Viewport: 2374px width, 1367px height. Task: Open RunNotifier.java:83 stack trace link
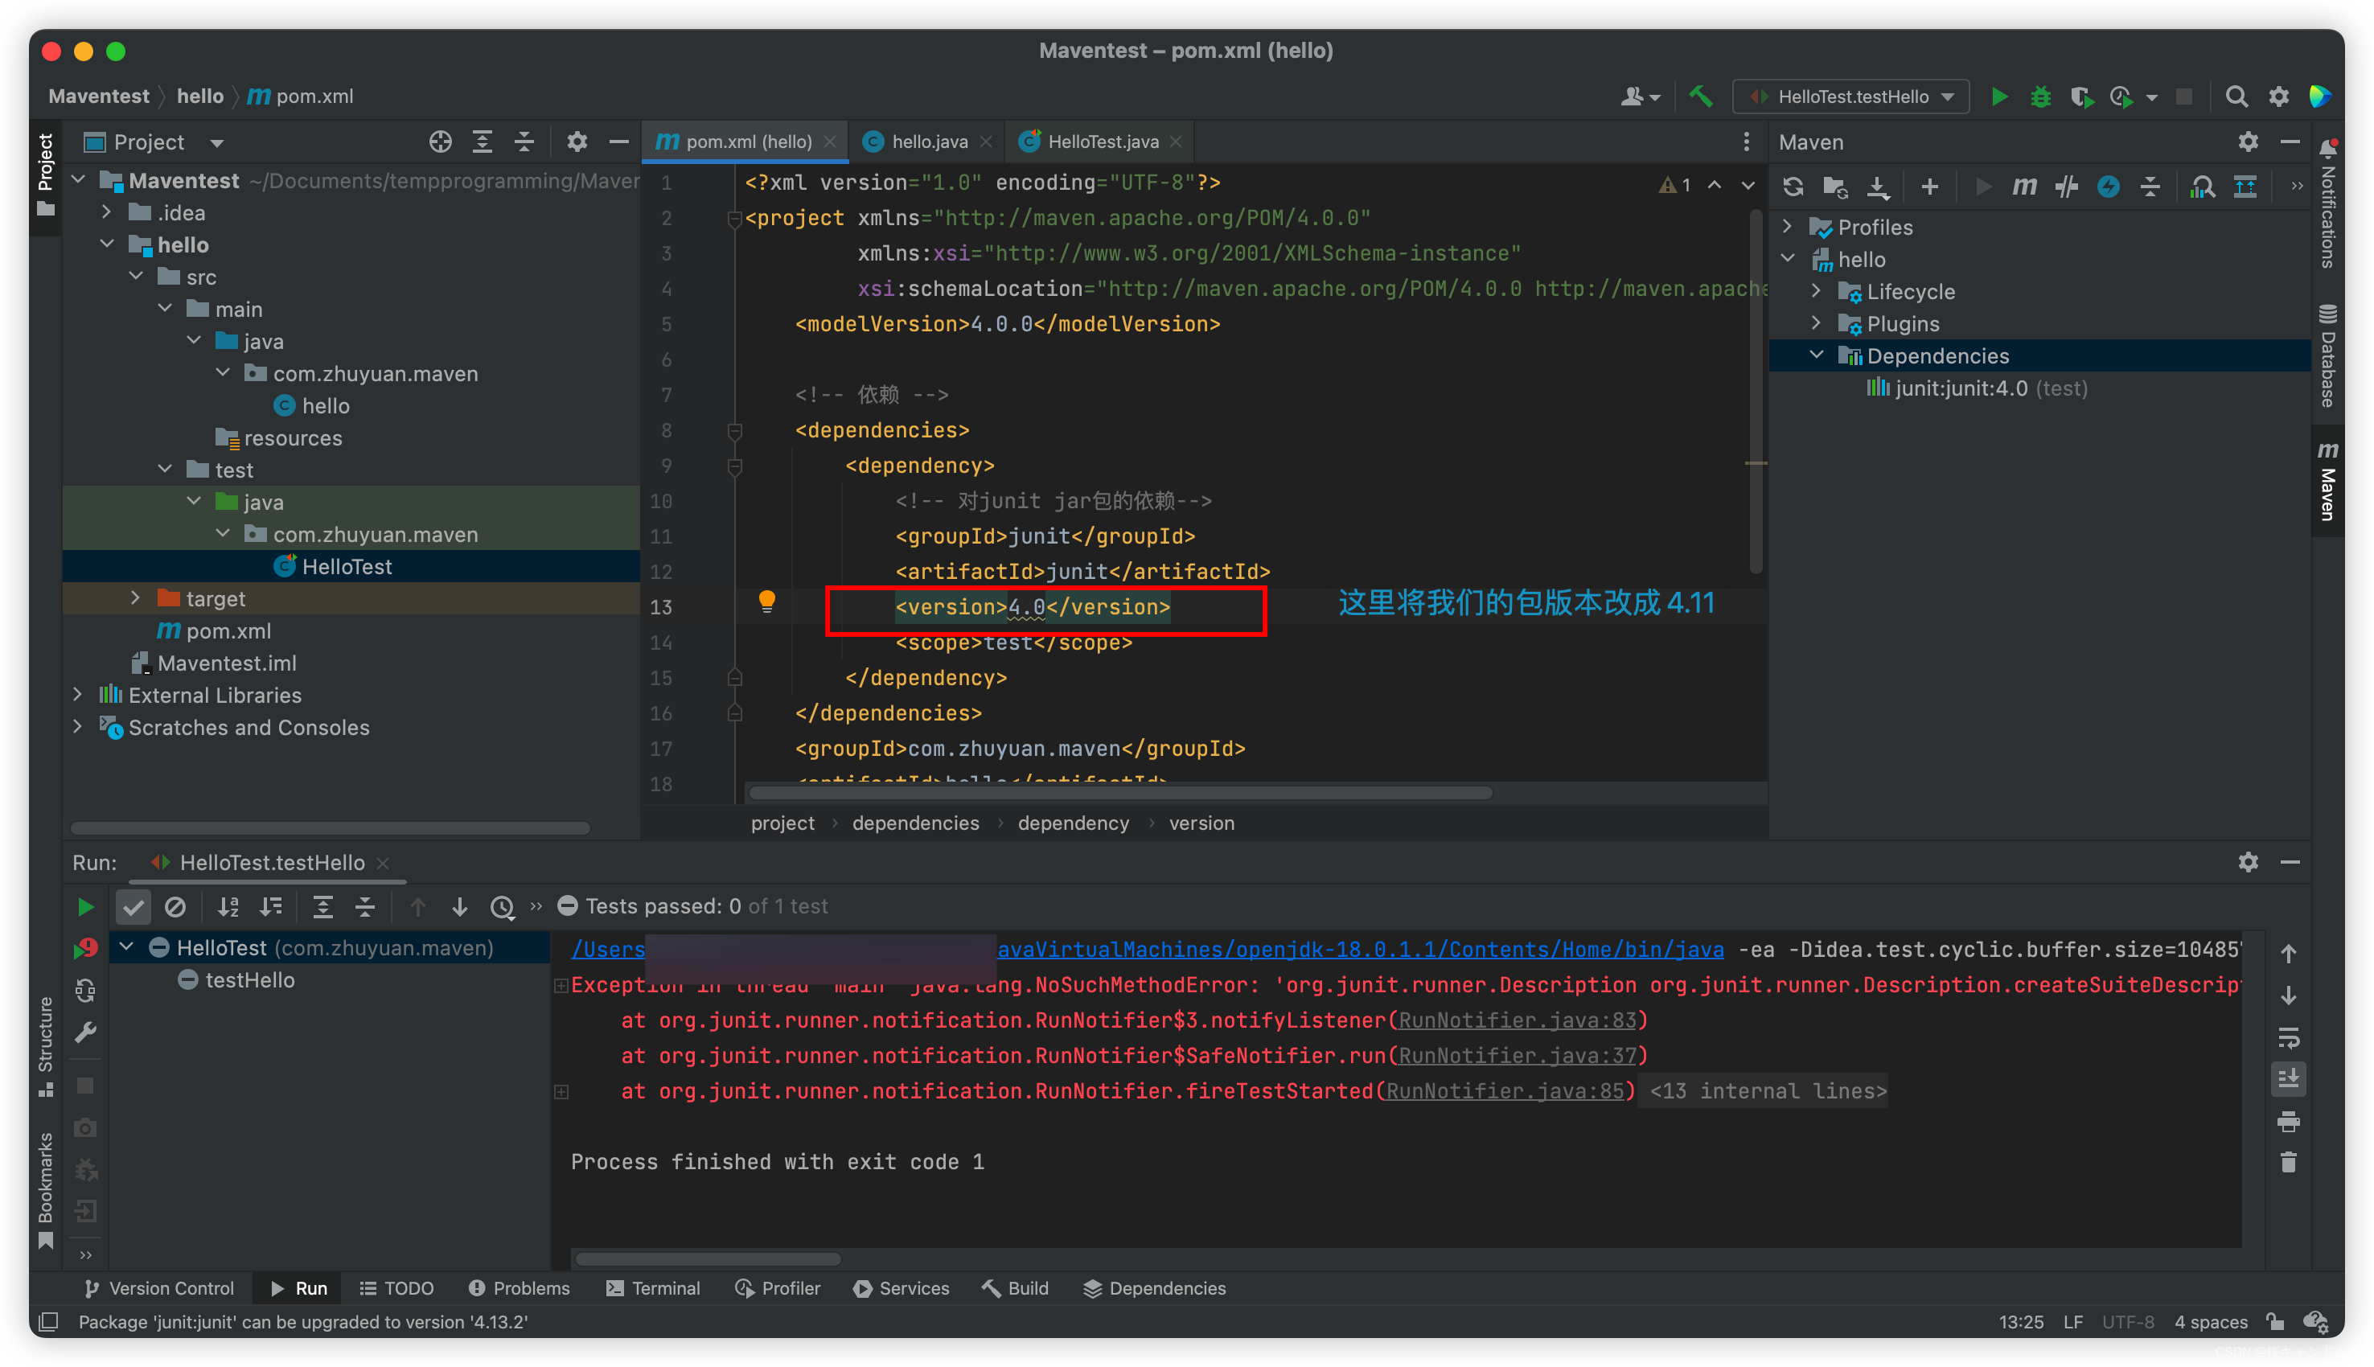pyautogui.click(x=1517, y=1020)
